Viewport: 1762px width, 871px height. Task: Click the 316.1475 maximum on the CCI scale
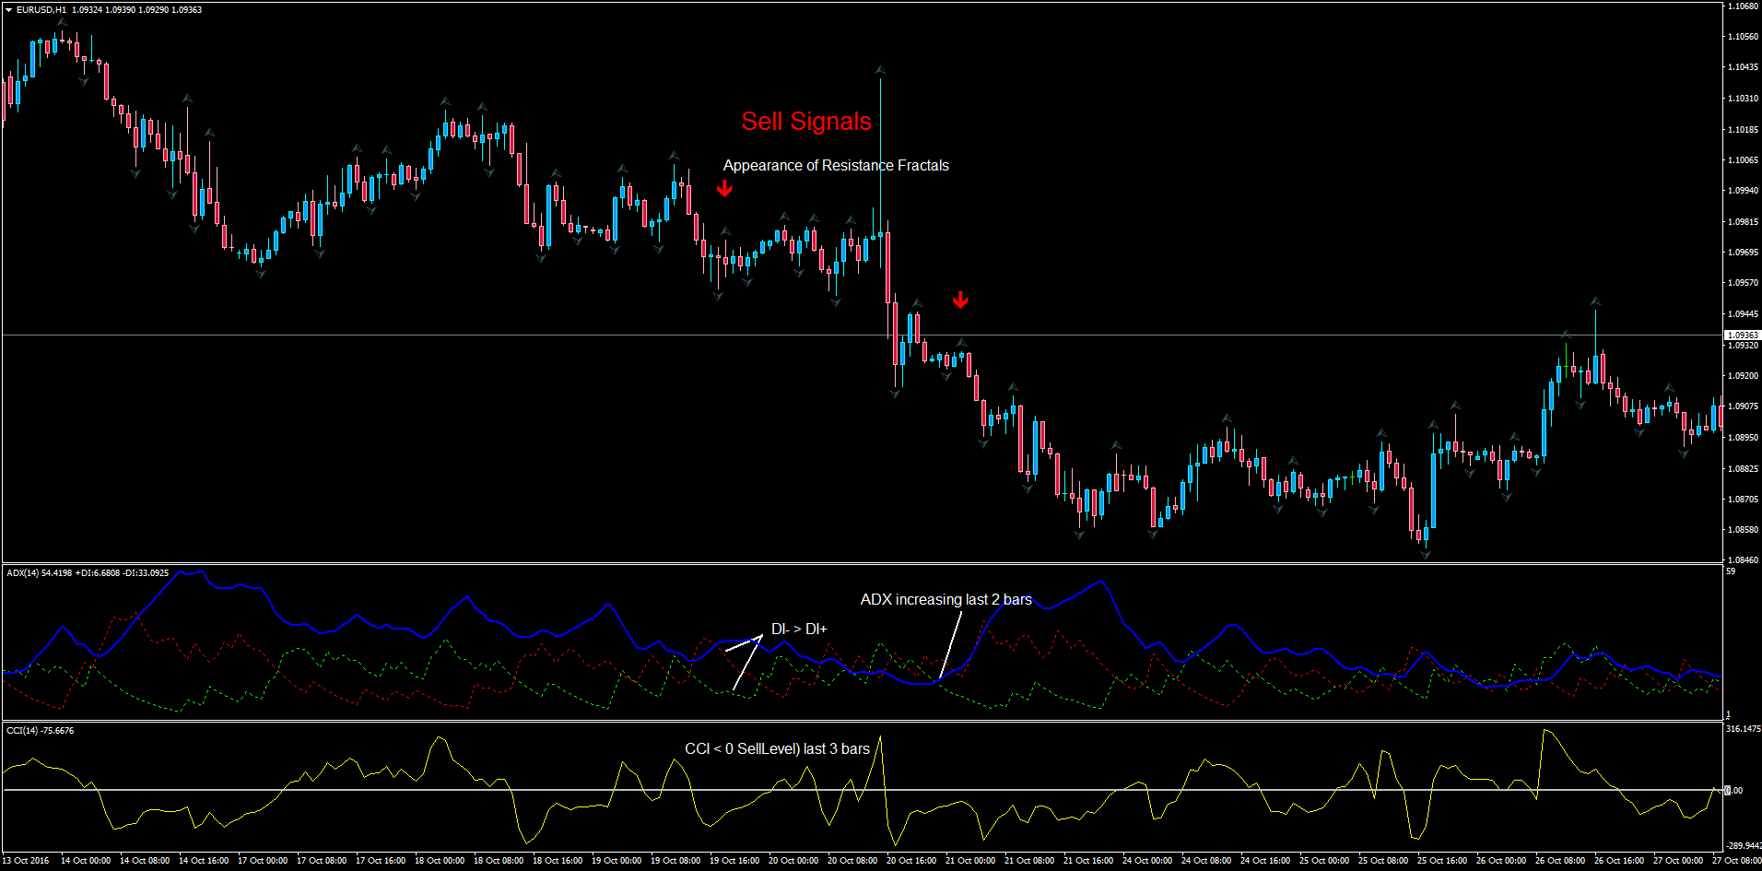tap(1744, 729)
